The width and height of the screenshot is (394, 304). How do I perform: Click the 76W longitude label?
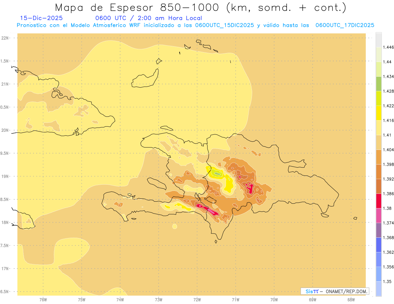pos(43,299)
